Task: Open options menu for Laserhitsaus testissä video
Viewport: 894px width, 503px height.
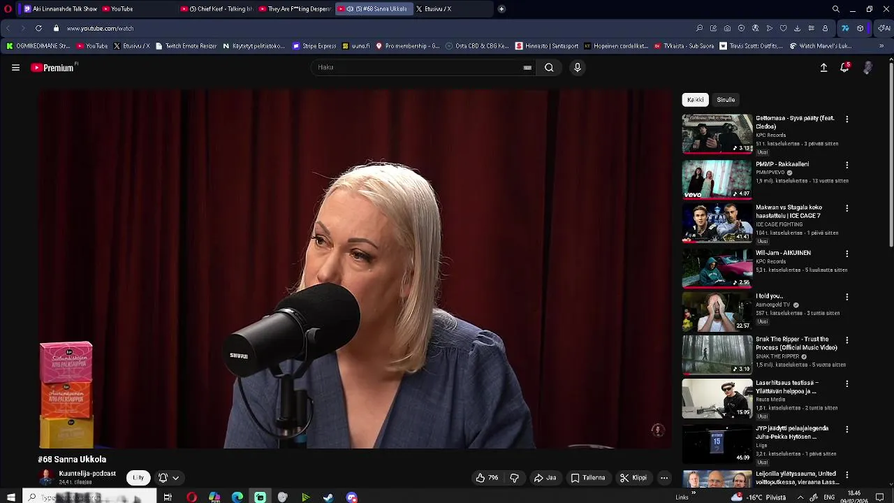Action: [847, 384]
